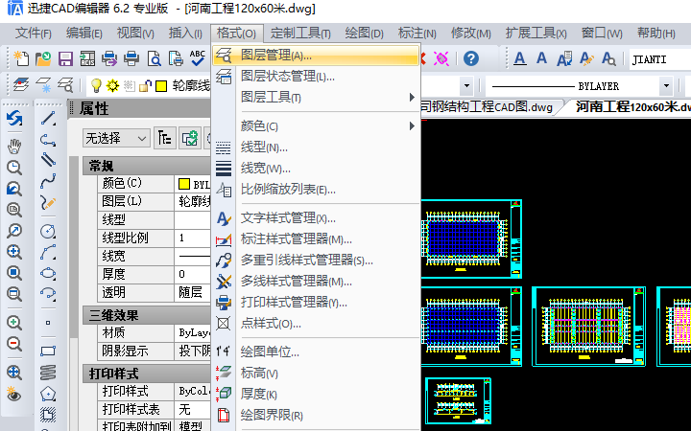Toggle the layer freeze sun icon
The width and height of the screenshot is (691, 431).
pos(113,86)
